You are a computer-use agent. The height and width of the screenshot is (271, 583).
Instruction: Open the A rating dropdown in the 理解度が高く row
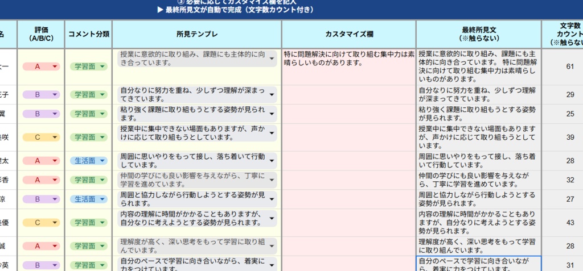pos(41,246)
